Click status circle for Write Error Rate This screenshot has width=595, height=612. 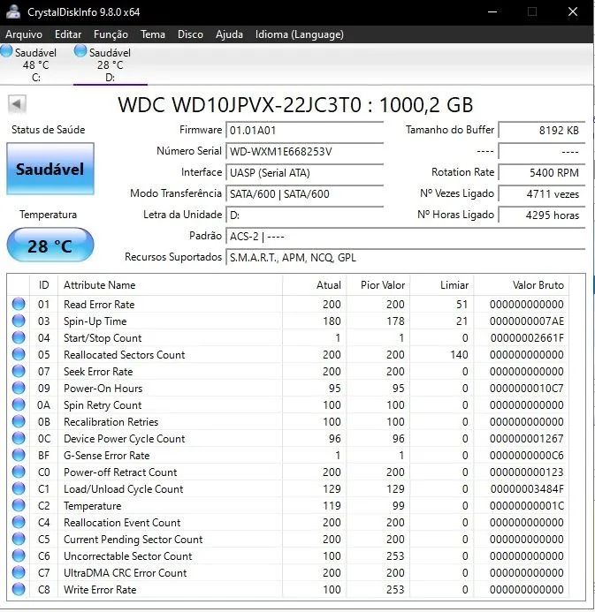(x=19, y=589)
